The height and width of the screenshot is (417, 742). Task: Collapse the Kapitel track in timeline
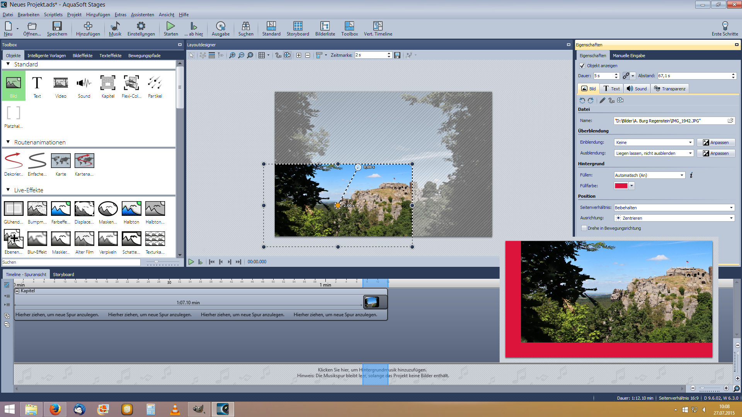pyautogui.click(x=17, y=291)
